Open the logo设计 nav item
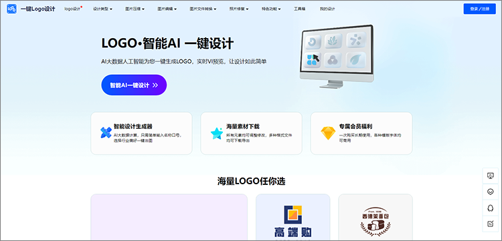 pyautogui.click(x=73, y=9)
